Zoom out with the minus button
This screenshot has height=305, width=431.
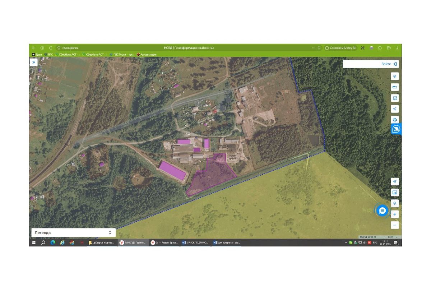coord(395,225)
